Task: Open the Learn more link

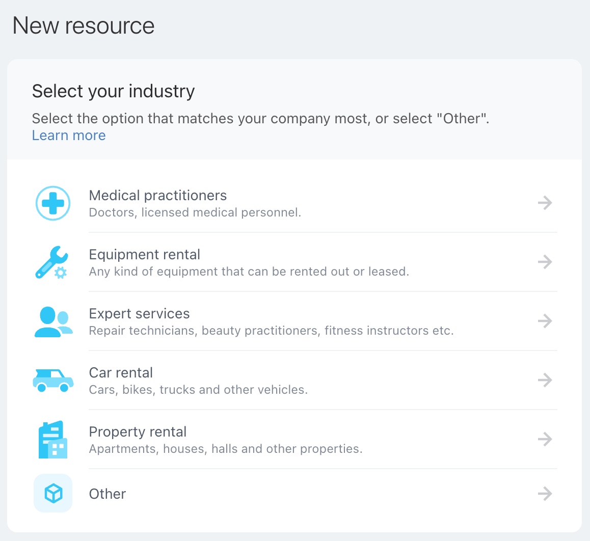Action: pyautogui.click(x=69, y=136)
